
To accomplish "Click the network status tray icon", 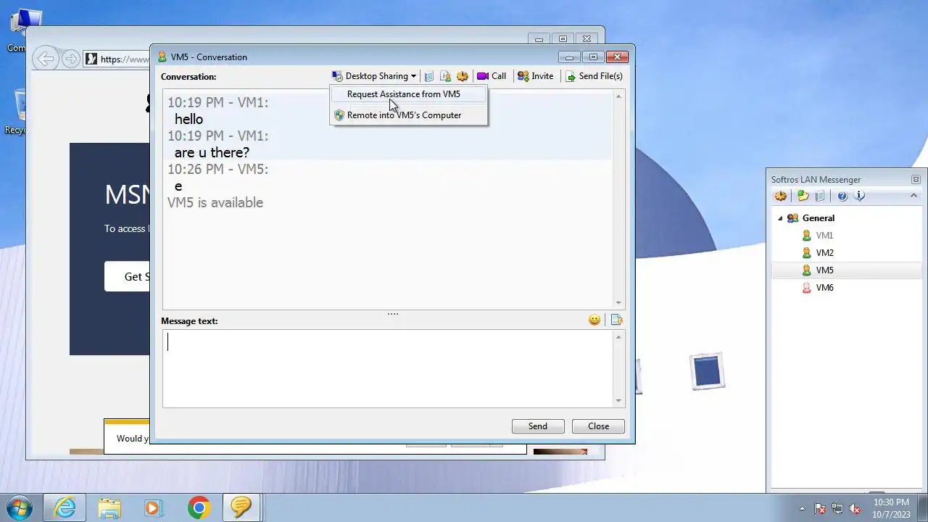I will click(837, 508).
